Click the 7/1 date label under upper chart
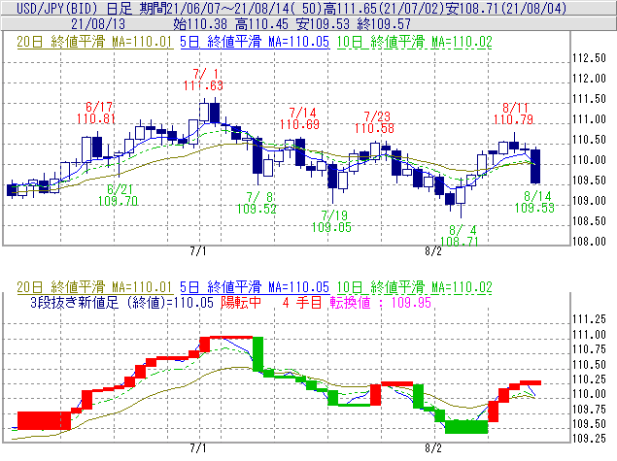The width and height of the screenshot is (617, 461). pyautogui.click(x=198, y=251)
